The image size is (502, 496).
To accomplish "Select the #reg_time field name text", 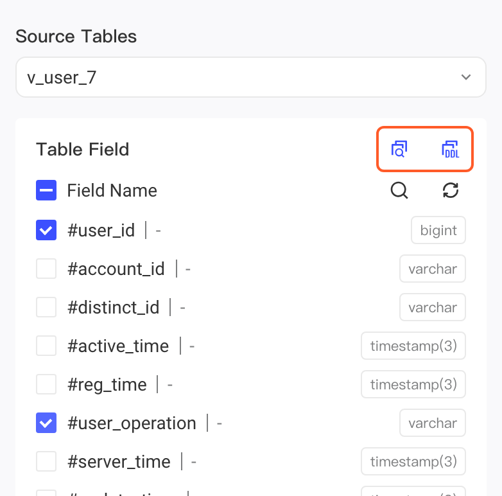I will click(107, 385).
